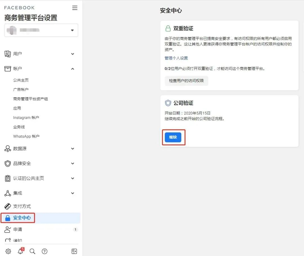Click 检查用户的访问权限 button
Screen dimensions: 304x256
pyautogui.click(x=186, y=81)
